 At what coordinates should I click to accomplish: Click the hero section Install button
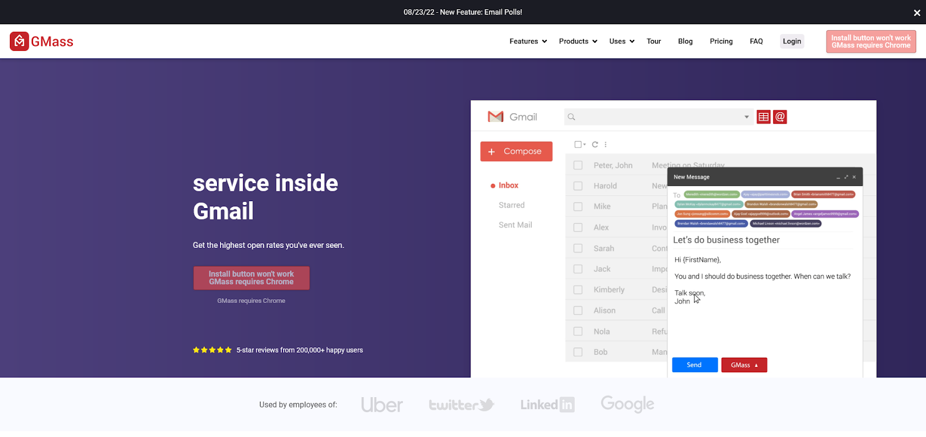point(251,278)
